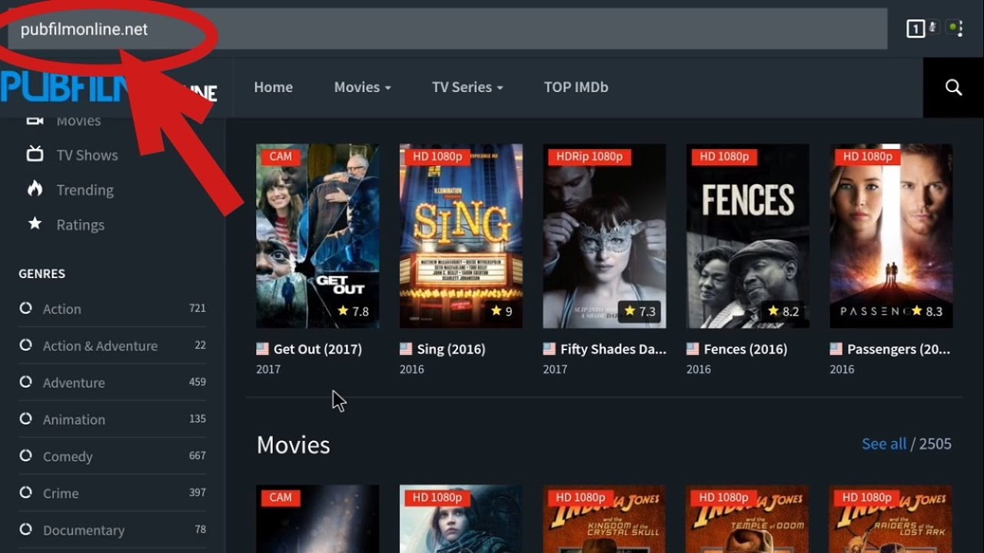Image resolution: width=984 pixels, height=553 pixels.
Task: Click the 667 count beside Comedy
Action: coord(198,455)
